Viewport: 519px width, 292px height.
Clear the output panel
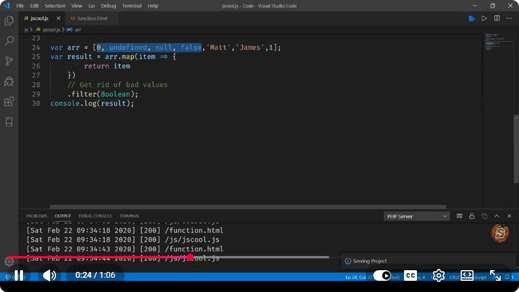[459, 216]
